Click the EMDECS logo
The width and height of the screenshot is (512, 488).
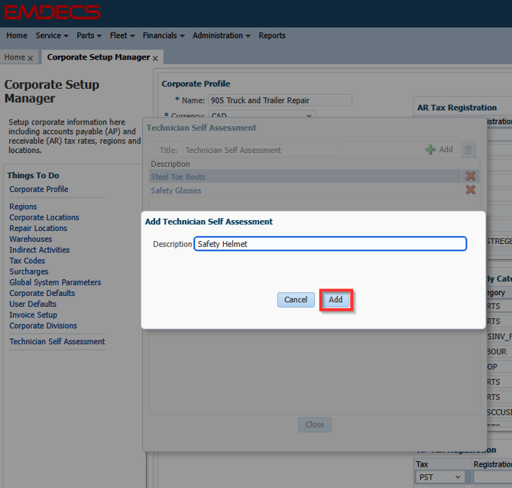[52, 12]
